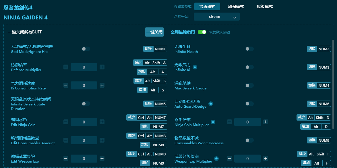Decrease Weapon Exp Multiplier with minus button
The image size is (337, 168).
[229, 159]
